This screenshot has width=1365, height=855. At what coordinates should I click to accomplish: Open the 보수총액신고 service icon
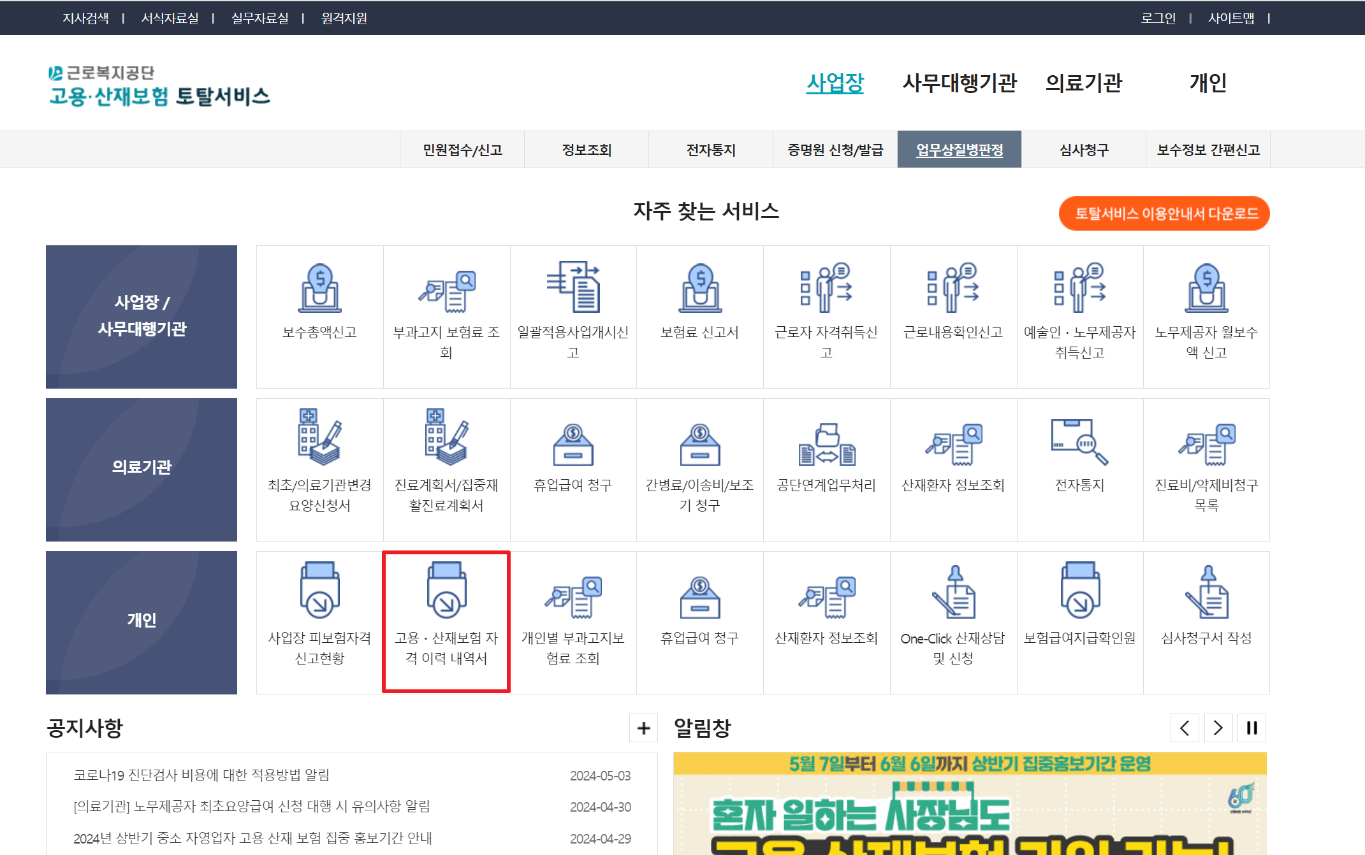[319, 288]
